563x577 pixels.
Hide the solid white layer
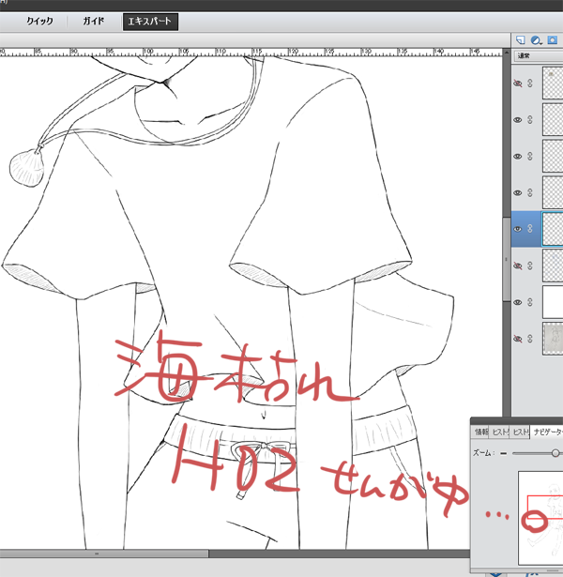click(518, 302)
